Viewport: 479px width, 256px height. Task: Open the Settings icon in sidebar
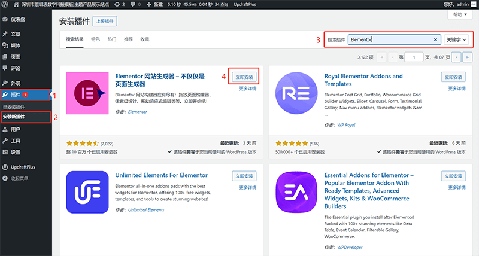(x=5, y=152)
